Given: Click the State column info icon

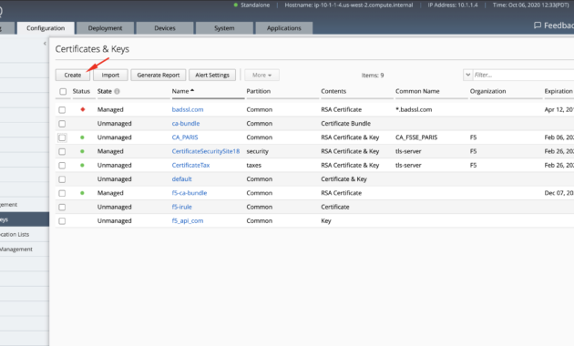Looking at the screenshot, I should 117,91.
